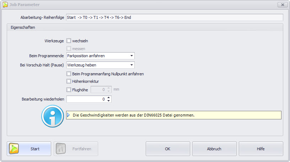290x162 pixels.
Task: Enable the Werkzeuge wechseln checkbox
Action: [69, 41]
